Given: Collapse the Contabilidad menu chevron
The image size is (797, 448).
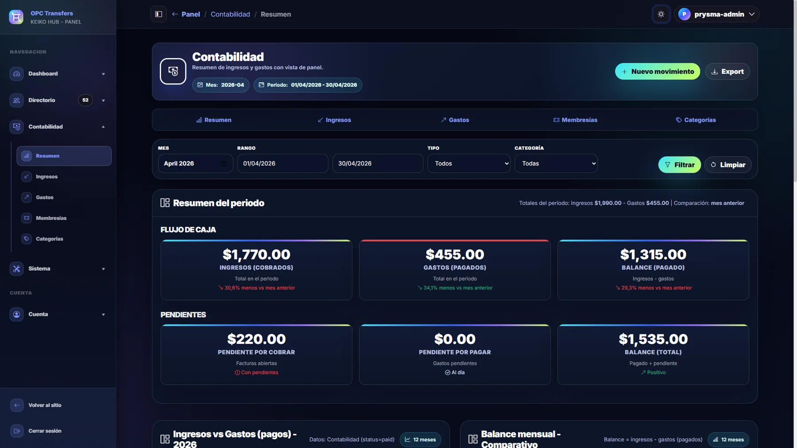Looking at the screenshot, I should click(103, 127).
